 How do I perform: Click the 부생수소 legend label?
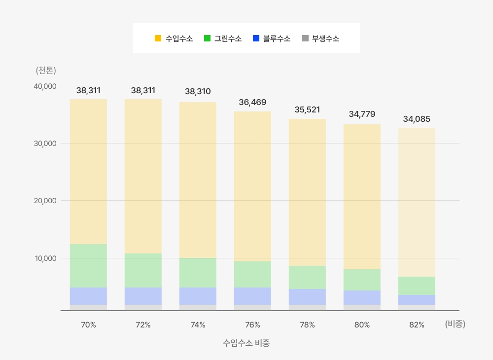[326, 38]
